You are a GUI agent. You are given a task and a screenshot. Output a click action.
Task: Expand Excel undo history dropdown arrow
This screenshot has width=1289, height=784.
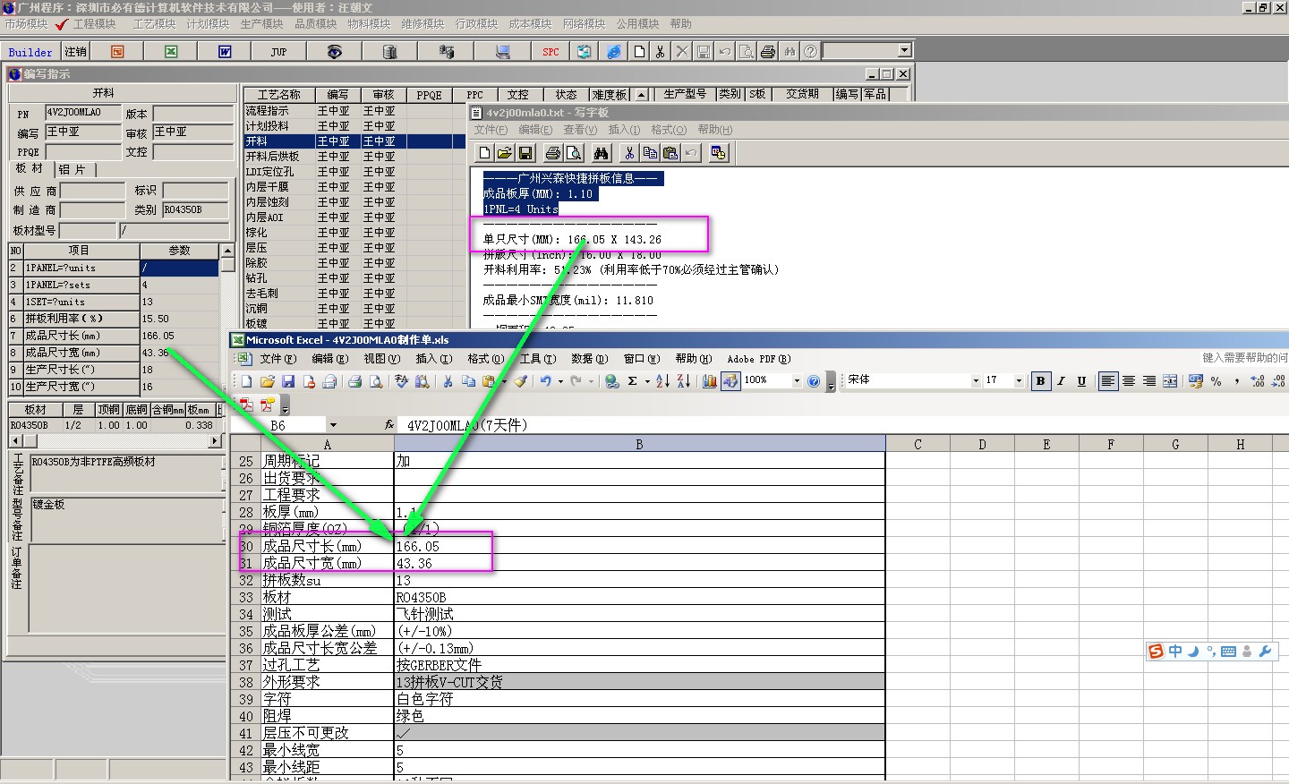(560, 381)
